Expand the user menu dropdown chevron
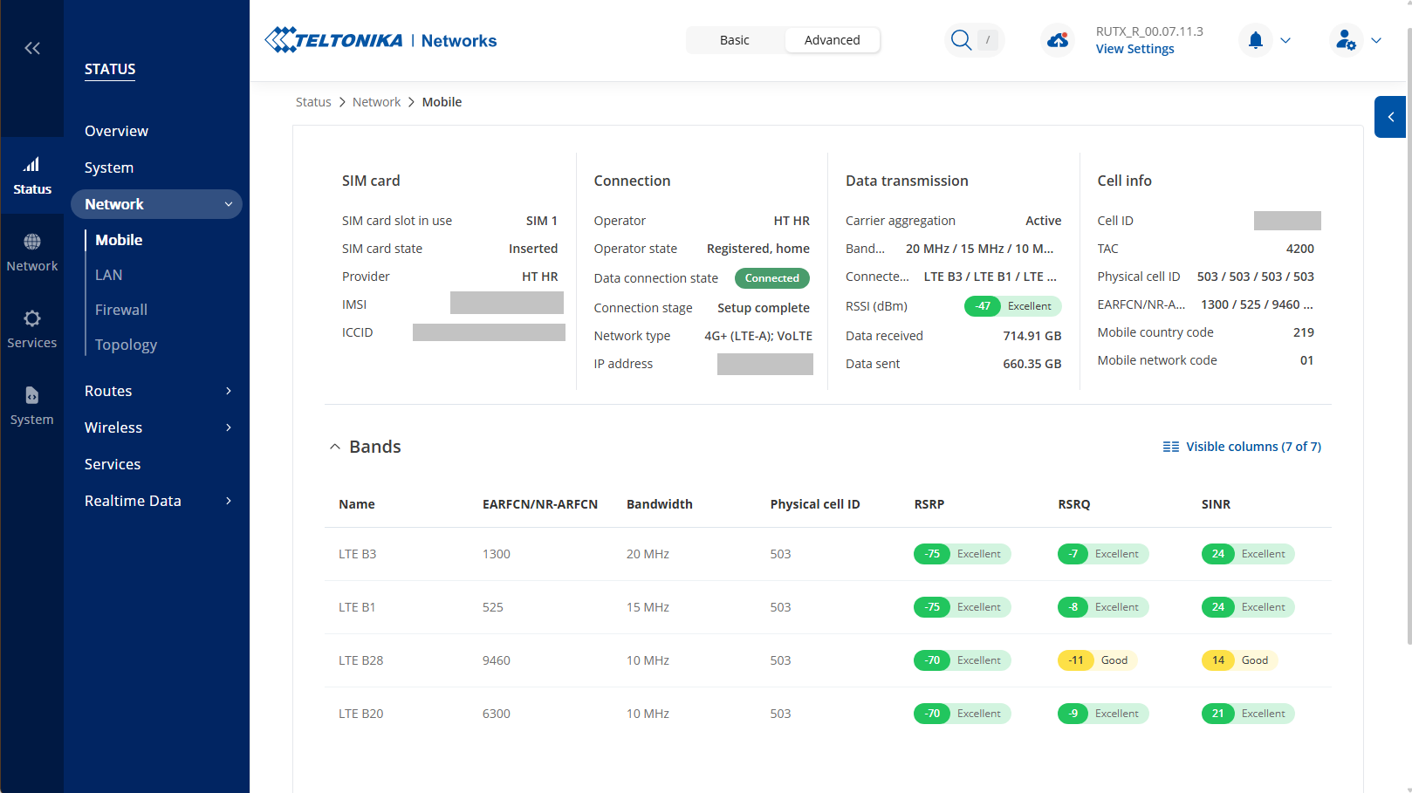Screen dimensions: 1412x793 coord(1376,40)
